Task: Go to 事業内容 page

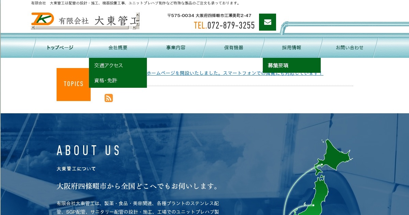Action: [x=176, y=48]
